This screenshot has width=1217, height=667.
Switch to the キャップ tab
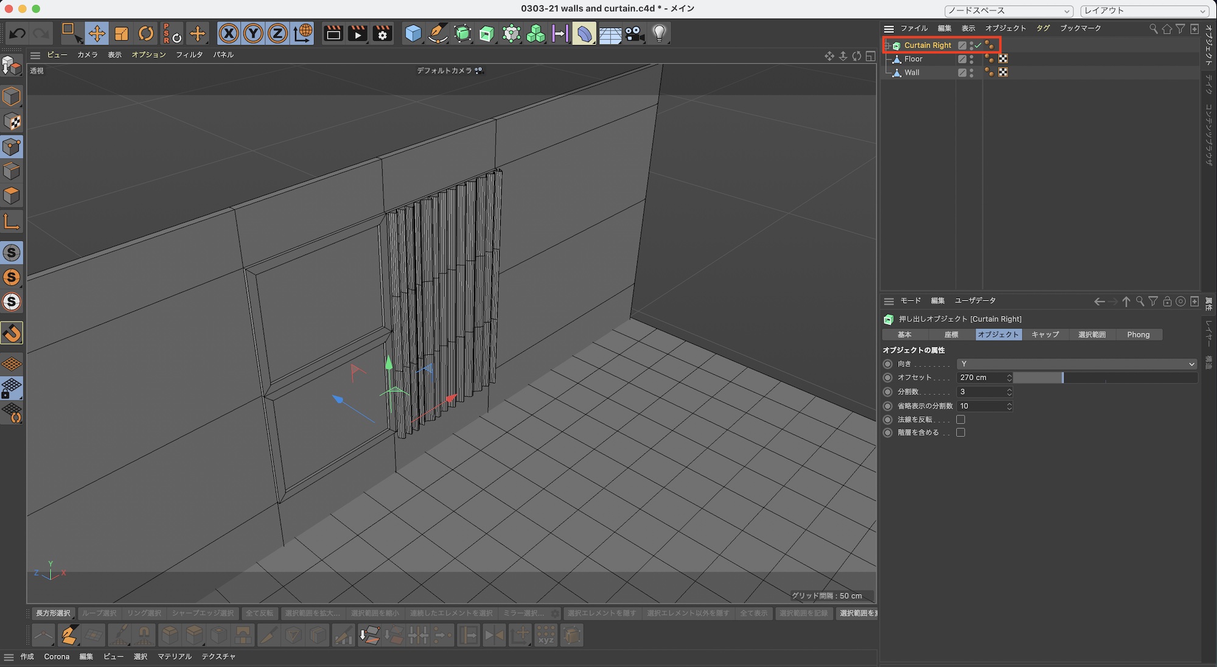pyautogui.click(x=1045, y=335)
